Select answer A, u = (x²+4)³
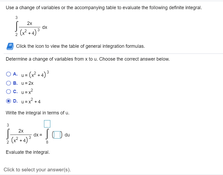The width and height of the screenshot is (223, 175). (8, 74)
